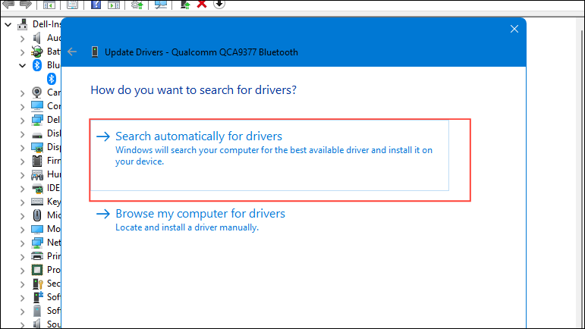The width and height of the screenshot is (585, 329).
Task: Expand the Net category chevron
Action: [x=23, y=243]
